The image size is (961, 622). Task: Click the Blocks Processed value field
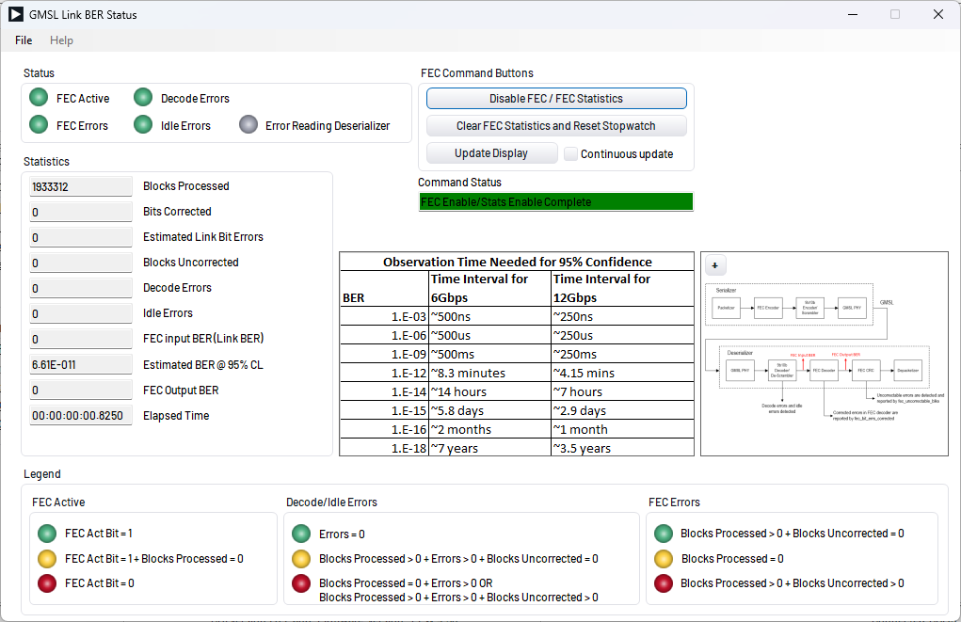pos(80,186)
